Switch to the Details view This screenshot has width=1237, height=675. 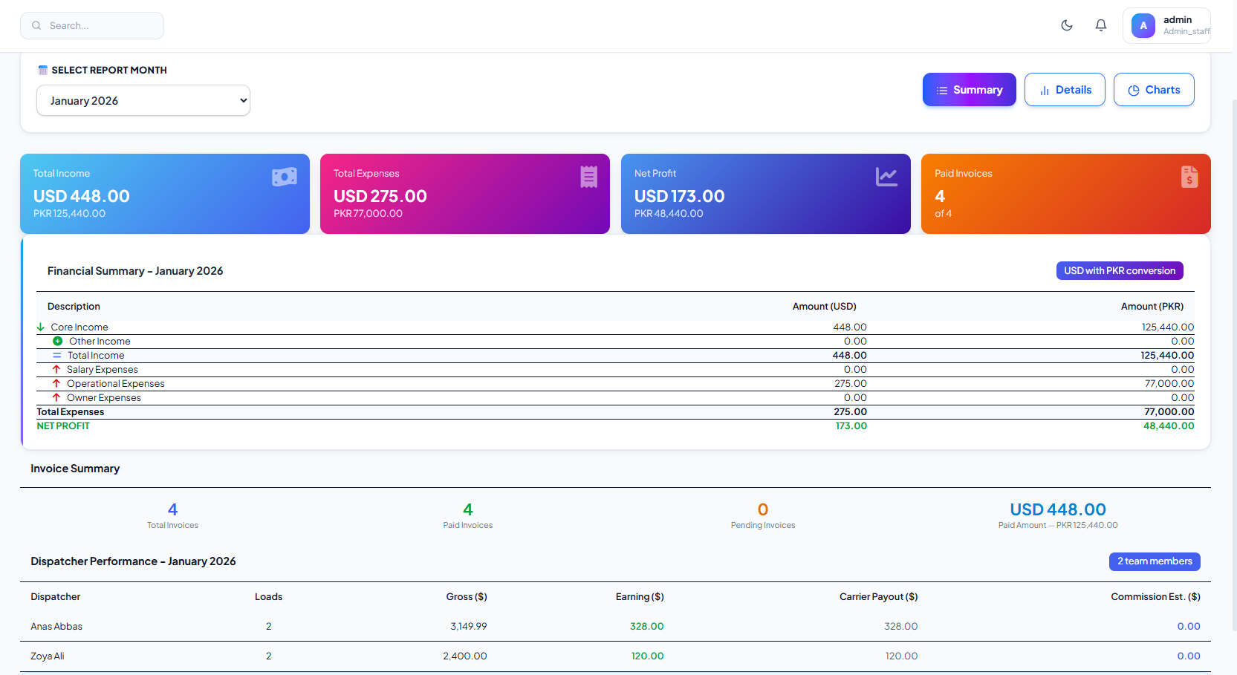pos(1065,90)
